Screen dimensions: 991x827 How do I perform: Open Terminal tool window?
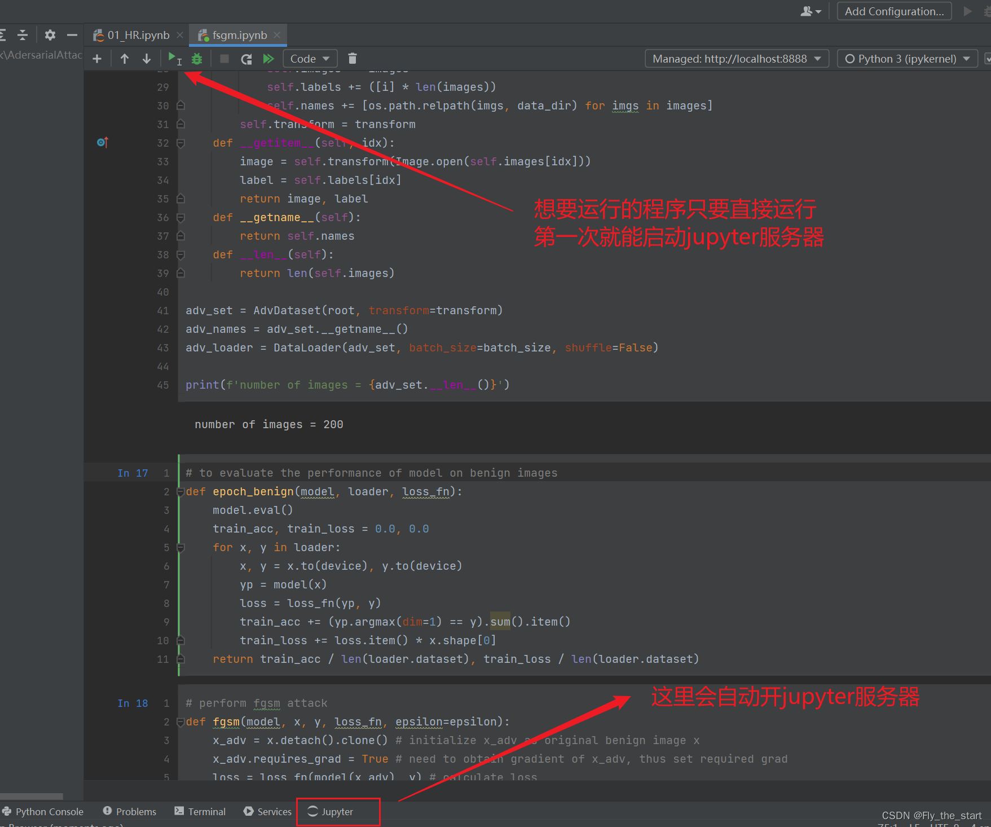[200, 811]
